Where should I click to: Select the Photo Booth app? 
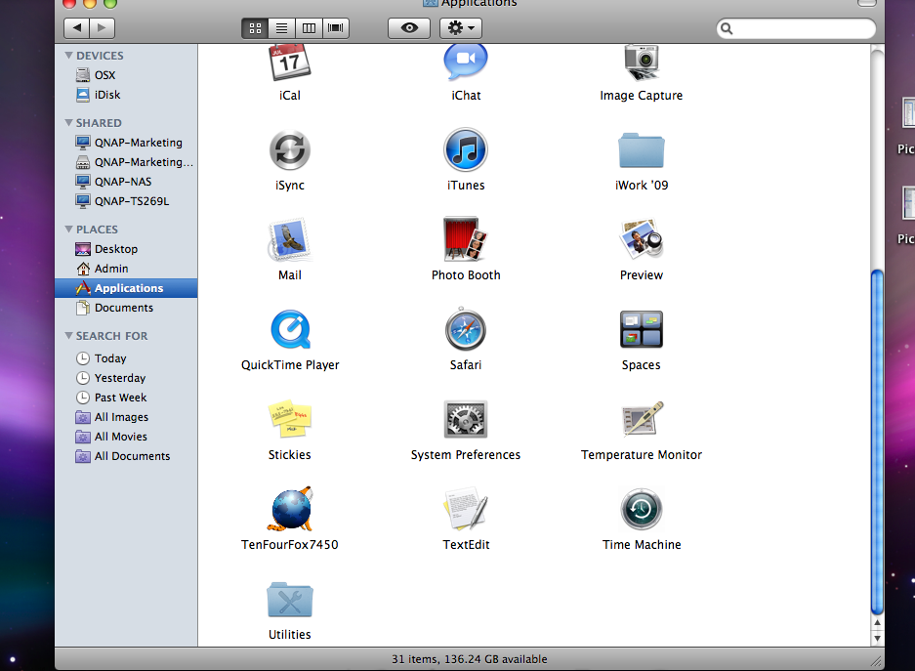point(466,239)
